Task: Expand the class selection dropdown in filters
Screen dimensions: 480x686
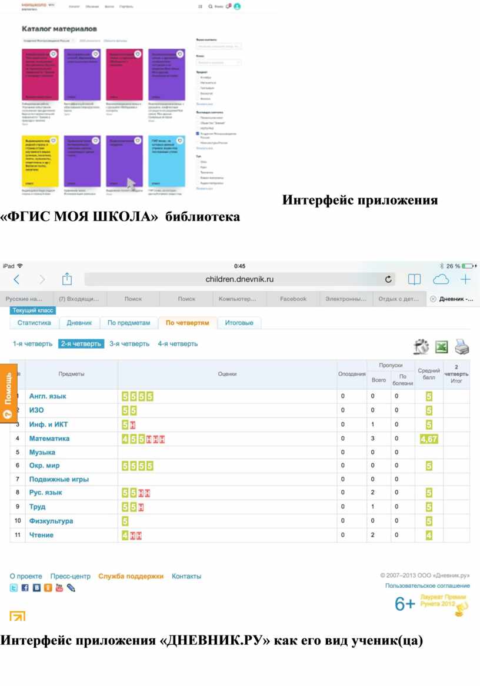Action: coord(219,62)
